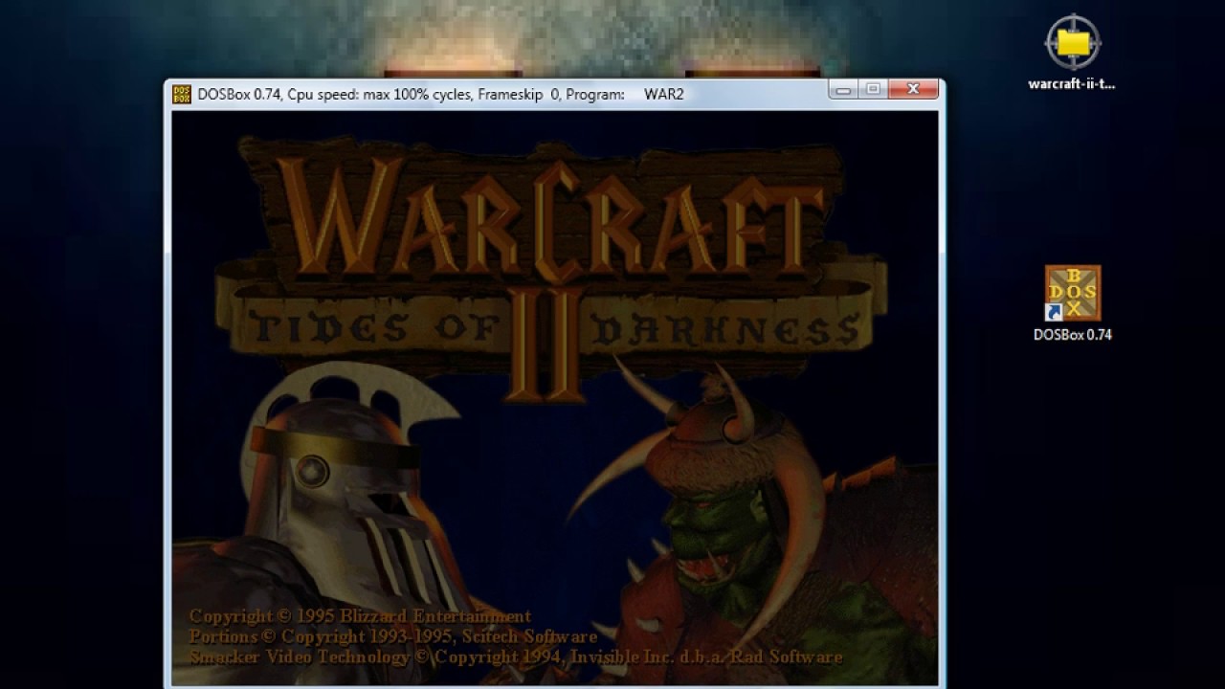Click the 'Tides of Darkness' banner
The width and height of the screenshot is (1225, 689).
click(x=550, y=325)
